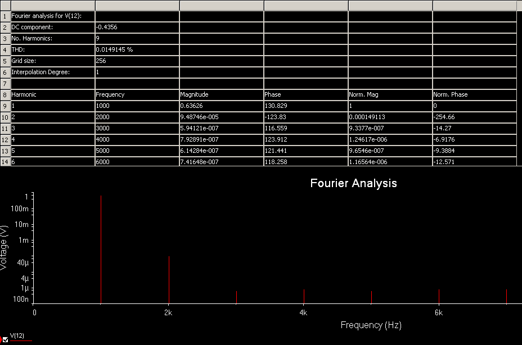Select the magnitude cell 0.63626
The image size is (522, 345).
222,106
